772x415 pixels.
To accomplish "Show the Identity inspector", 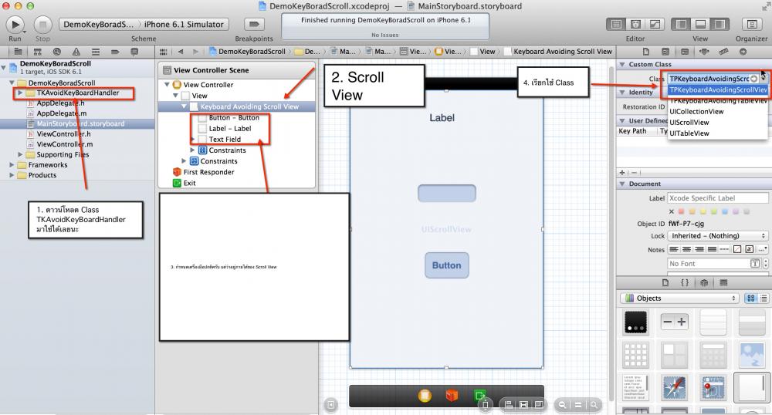I will tap(685, 52).
